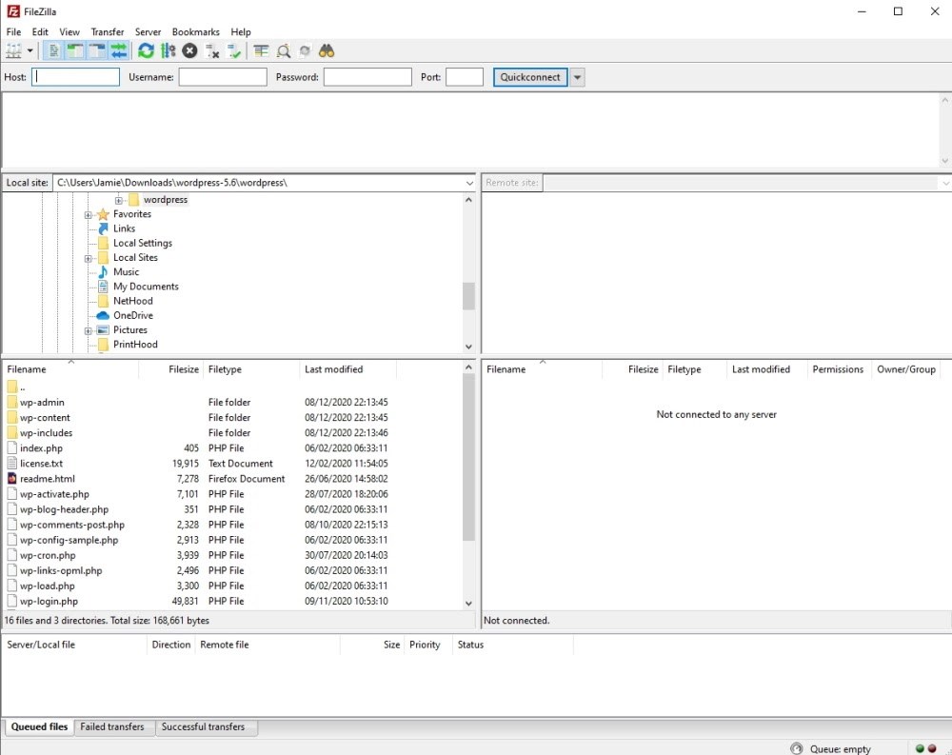Open directory listing filters dialog
Image resolution: width=952 pixels, height=755 pixels.
(x=261, y=51)
